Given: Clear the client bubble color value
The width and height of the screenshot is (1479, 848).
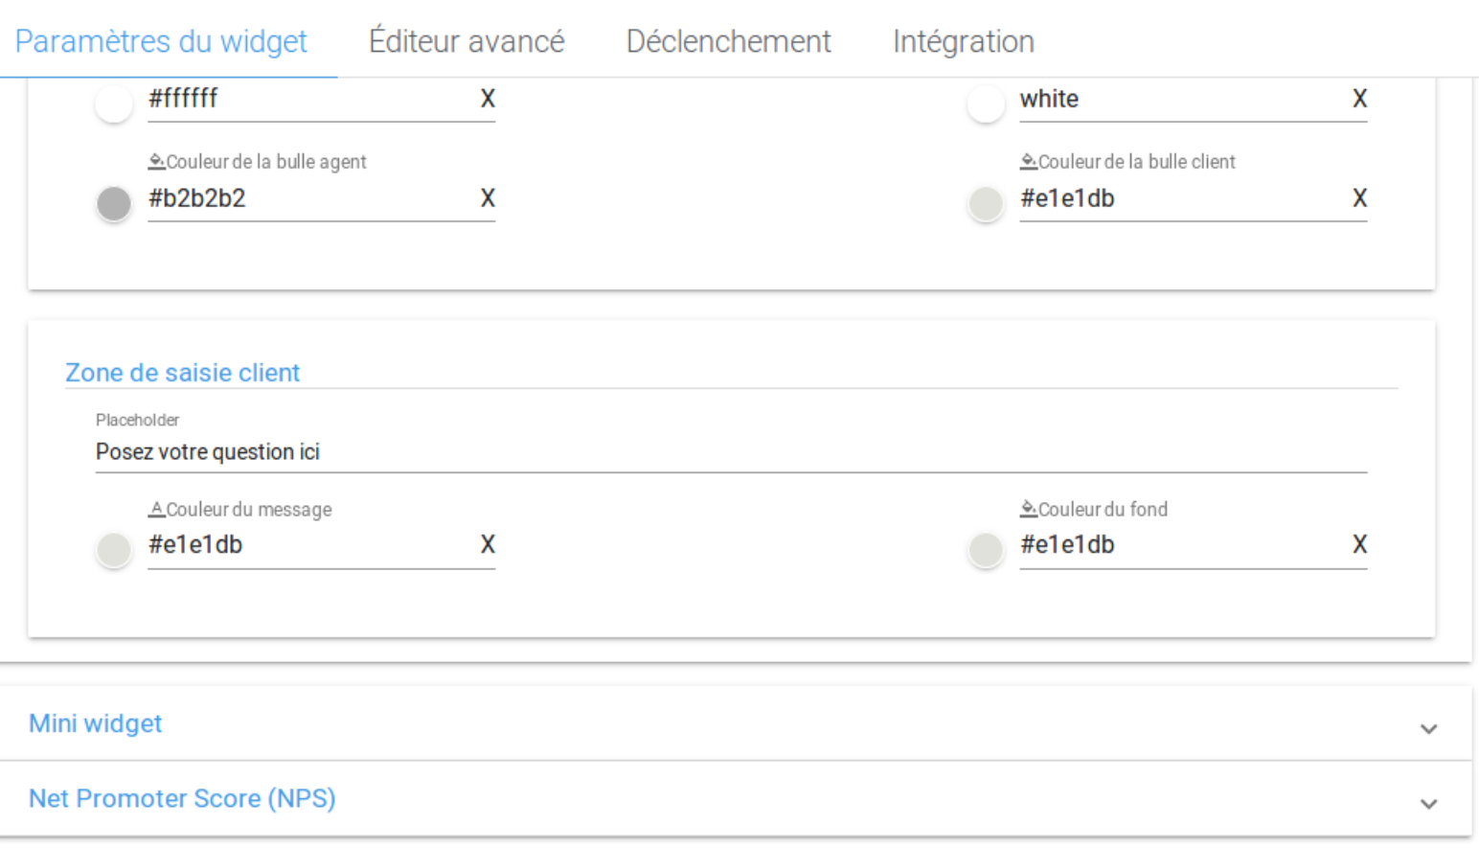Looking at the screenshot, I should click(1359, 198).
